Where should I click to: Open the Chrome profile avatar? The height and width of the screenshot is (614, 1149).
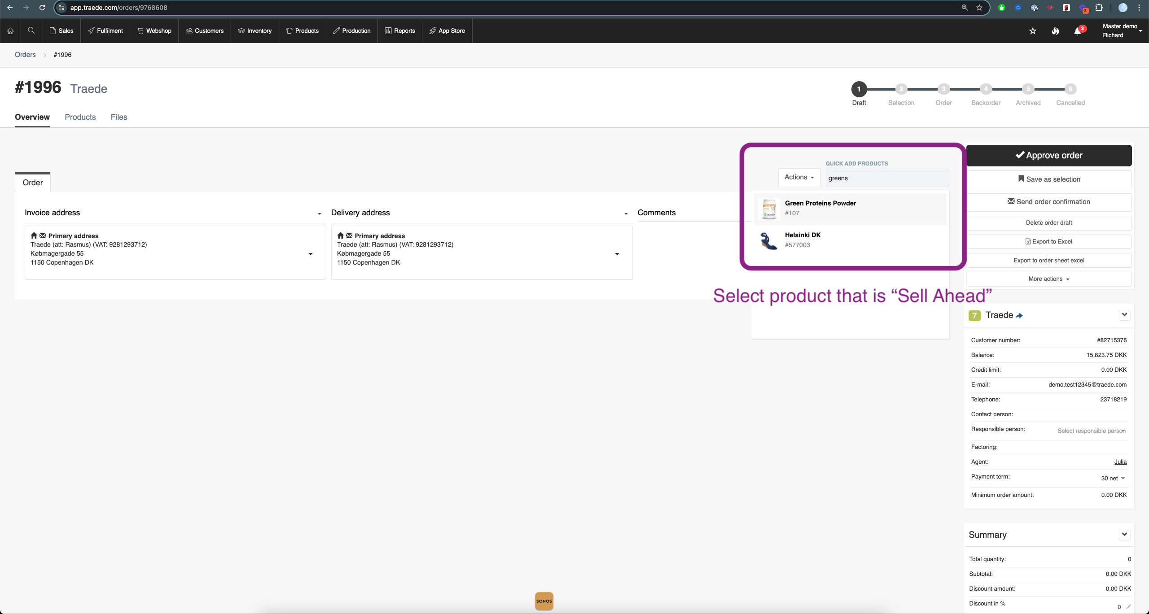[x=1123, y=8]
